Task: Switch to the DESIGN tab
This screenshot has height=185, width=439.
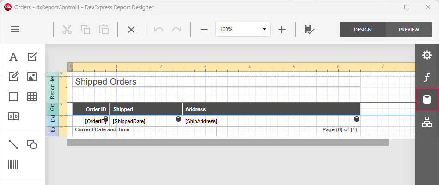Action: tap(363, 30)
